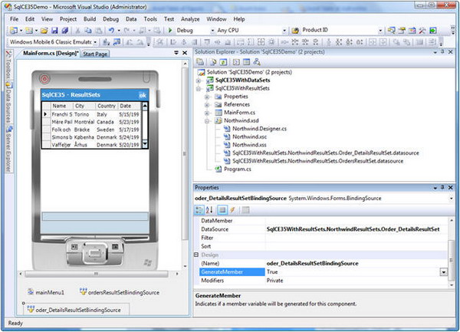The image size is (460, 332).
Task: Open the Properties object selector dropdown
Action: pyautogui.click(x=451, y=199)
